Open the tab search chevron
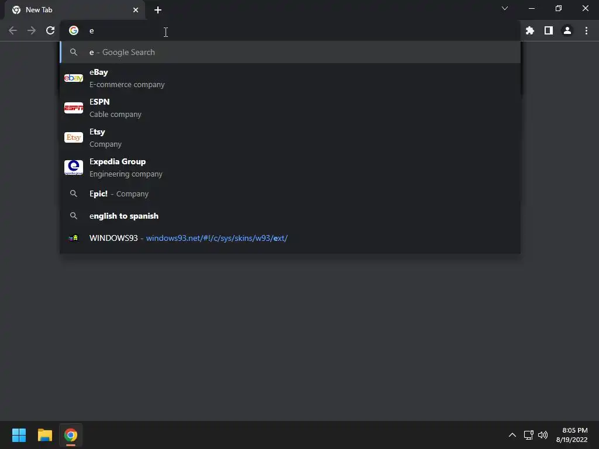 coord(505,8)
